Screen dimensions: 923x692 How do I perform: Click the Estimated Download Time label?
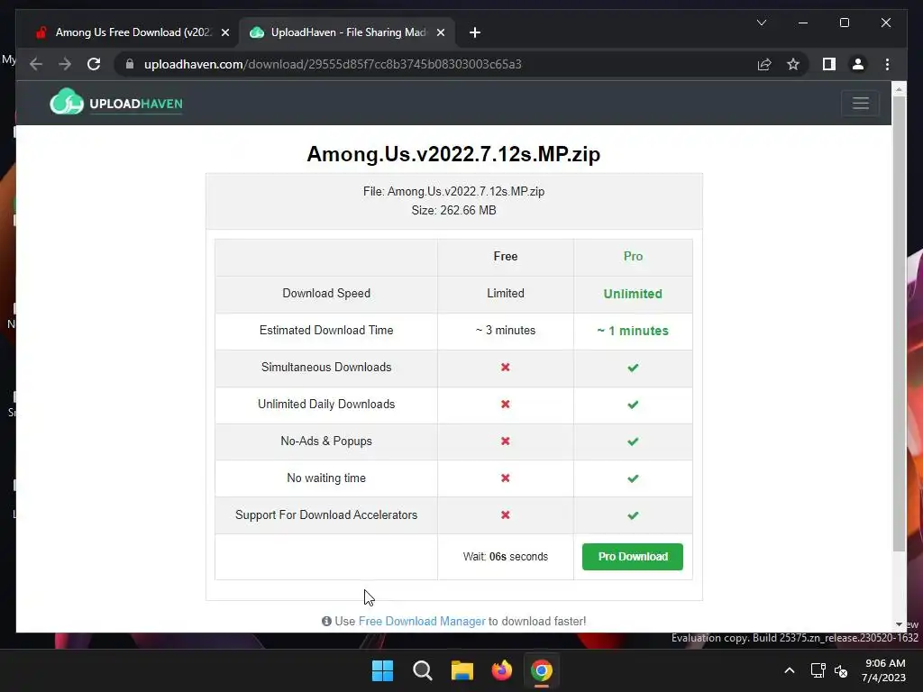[x=326, y=330]
